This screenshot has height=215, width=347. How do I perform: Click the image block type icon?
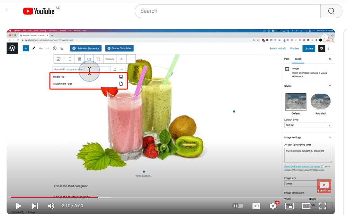click(59, 59)
